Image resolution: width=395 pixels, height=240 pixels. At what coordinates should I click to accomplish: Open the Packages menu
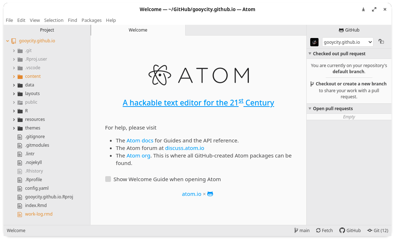coord(92,20)
